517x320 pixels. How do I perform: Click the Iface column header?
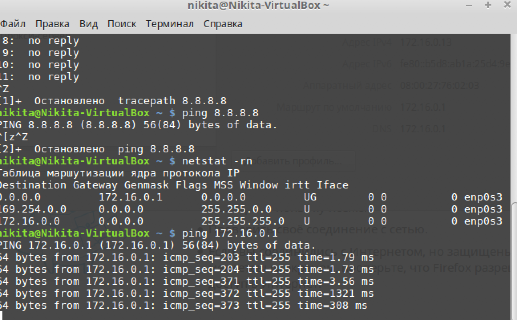(x=333, y=185)
